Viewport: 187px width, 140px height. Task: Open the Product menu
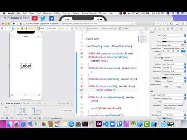click(x=66, y=13)
